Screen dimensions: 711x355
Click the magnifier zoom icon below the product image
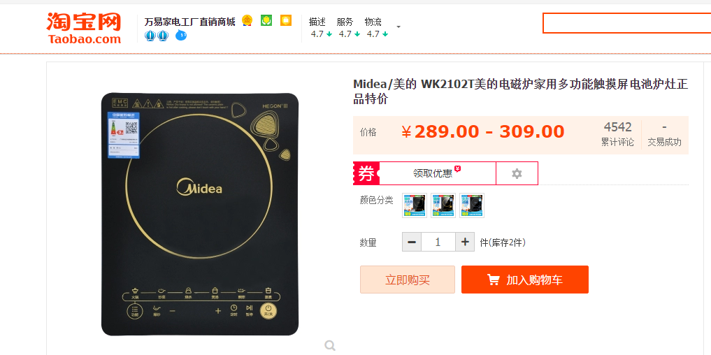[330, 346]
